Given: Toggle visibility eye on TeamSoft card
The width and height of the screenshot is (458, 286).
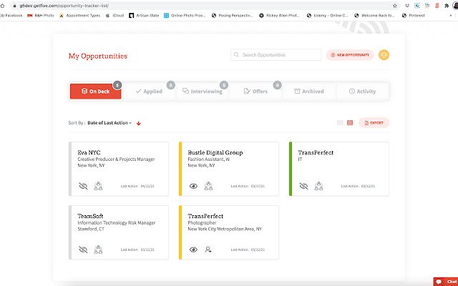Looking at the screenshot, I should click(83, 250).
